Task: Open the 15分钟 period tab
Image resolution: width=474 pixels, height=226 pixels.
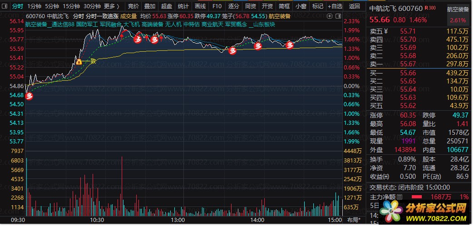Action: [x=71, y=6]
